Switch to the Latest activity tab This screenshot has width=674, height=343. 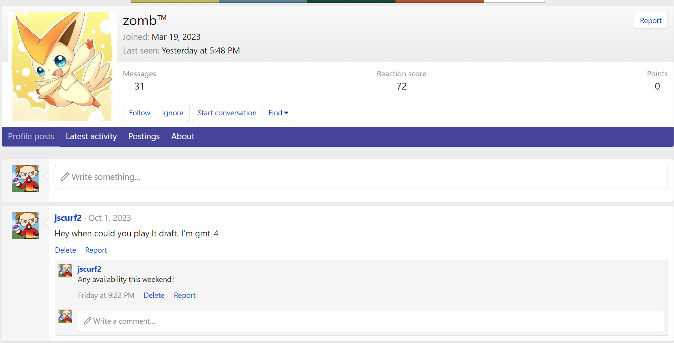(x=91, y=137)
